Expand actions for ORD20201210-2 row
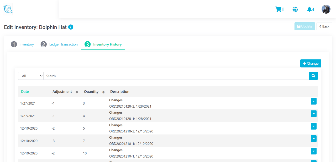This screenshot has width=336, height=162. point(314,126)
